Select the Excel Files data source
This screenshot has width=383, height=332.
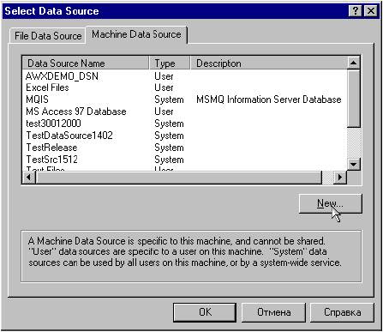[47, 88]
